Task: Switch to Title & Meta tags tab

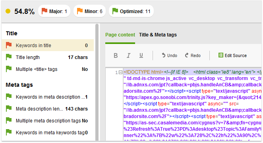Action: click(x=158, y=35)
